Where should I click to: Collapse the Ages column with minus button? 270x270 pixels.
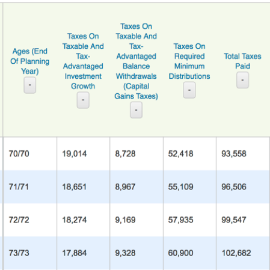[30, 85]
